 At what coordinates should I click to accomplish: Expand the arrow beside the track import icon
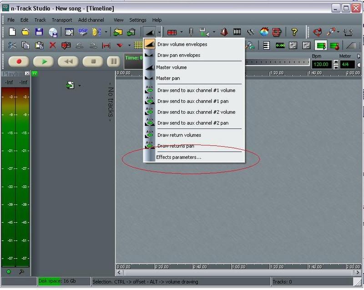tap(80, 86)
